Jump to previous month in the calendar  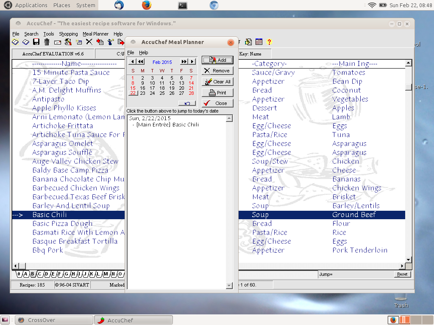pyautogui.click(x=132, y=61)
